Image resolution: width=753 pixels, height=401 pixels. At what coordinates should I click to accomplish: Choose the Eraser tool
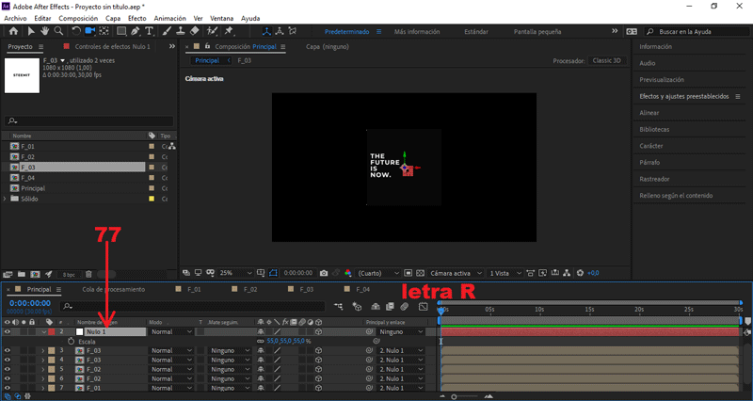(194, 31)
